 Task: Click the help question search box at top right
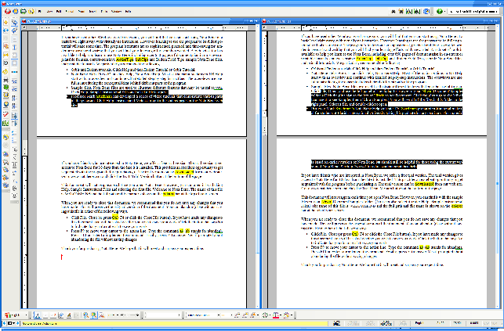click(470, 13)
